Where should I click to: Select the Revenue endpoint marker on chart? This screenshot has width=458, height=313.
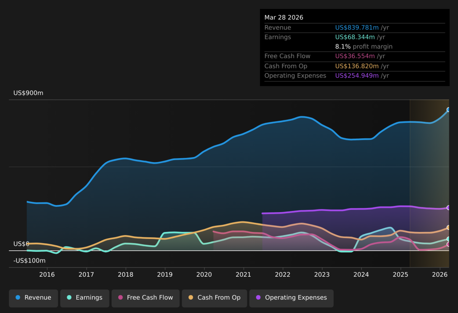[x=449, y=110]
